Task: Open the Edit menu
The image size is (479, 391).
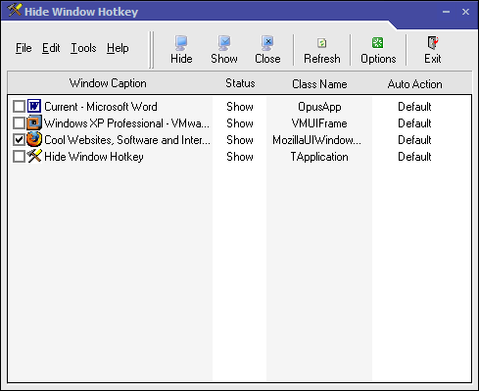Action: tap(51, 48)
